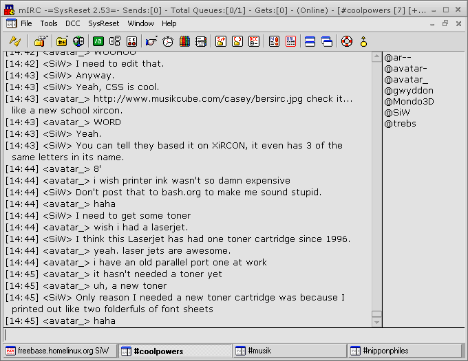Image resolution: width=468 pixels, height=361 pixels.
Task: Select @Mondo3D in the nick list
Action: tap(409, 102)
